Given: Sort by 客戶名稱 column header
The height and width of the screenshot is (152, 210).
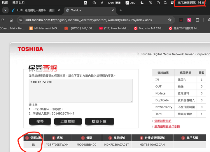Looking at the screenshot, I should click(x=190, y=138).
